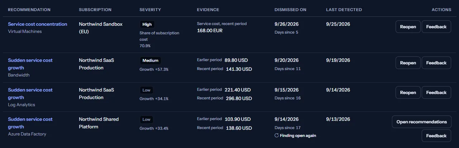Open Sudden service cost growth for Azure Data Factory
Screen dimensions: 459x148
(x=30, y=123)
